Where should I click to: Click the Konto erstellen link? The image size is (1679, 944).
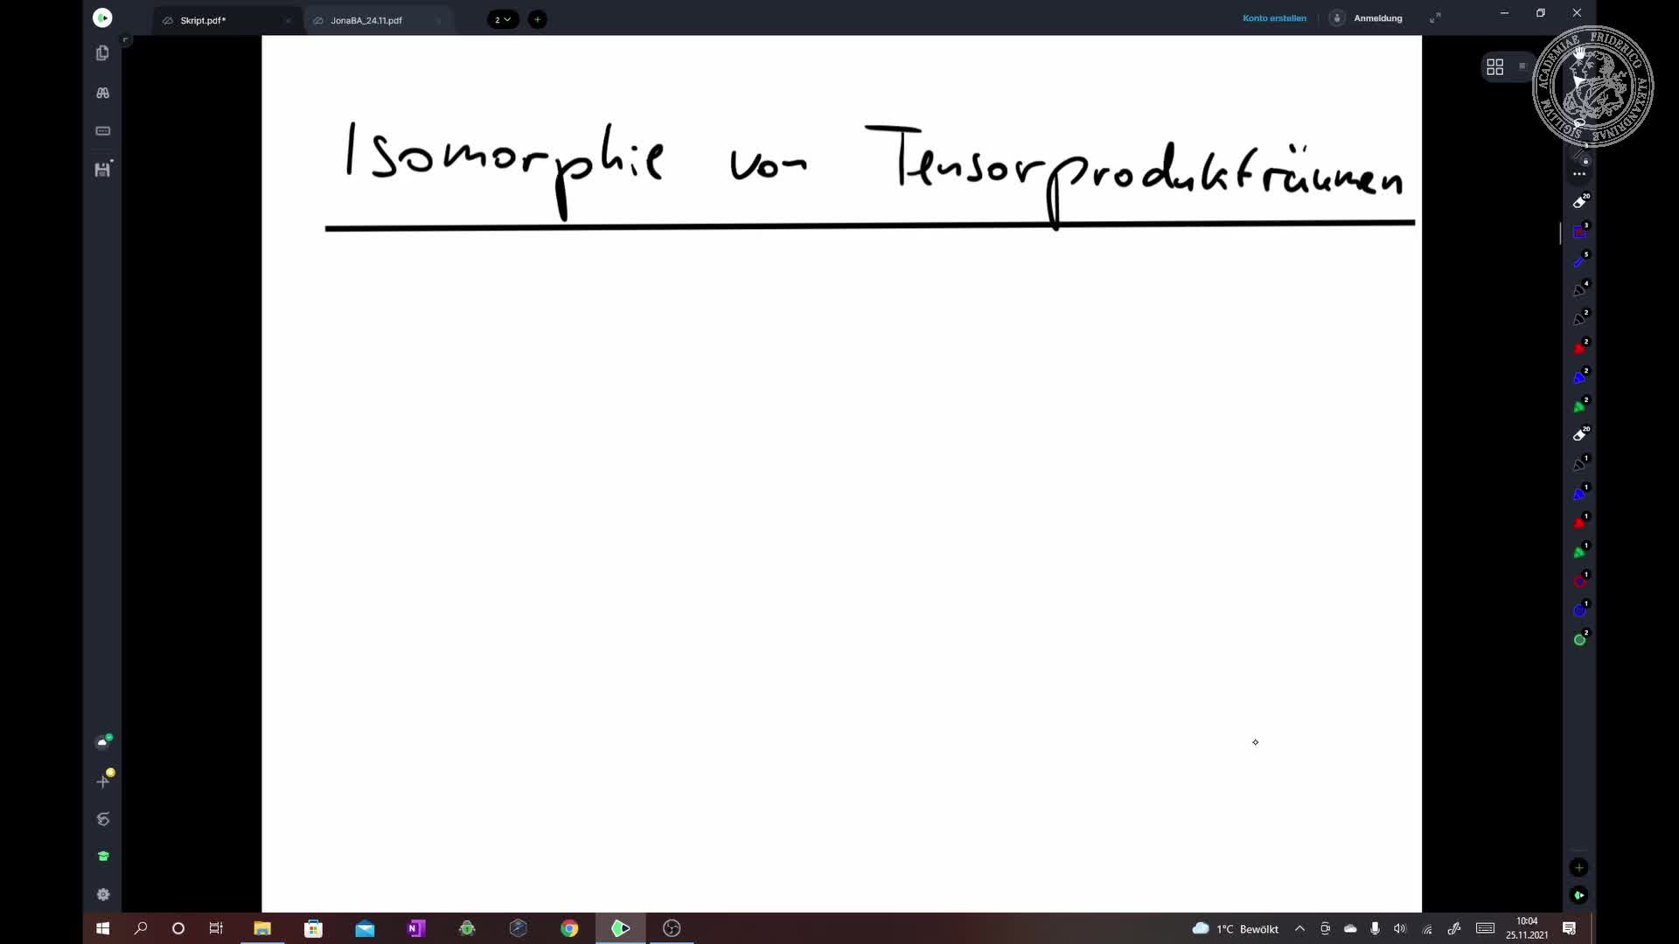(1274, 17)
